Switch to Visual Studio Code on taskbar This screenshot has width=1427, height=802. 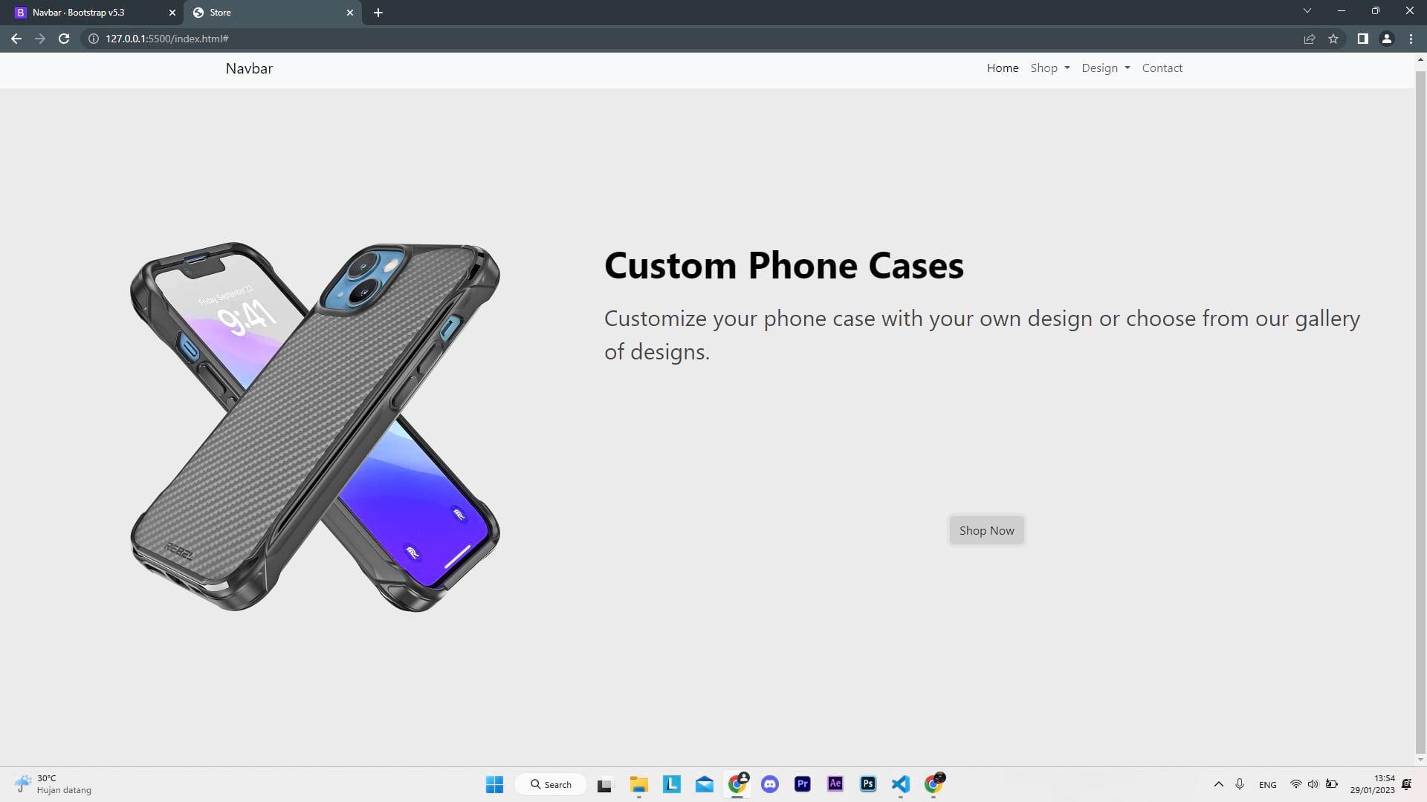point(901,784)
